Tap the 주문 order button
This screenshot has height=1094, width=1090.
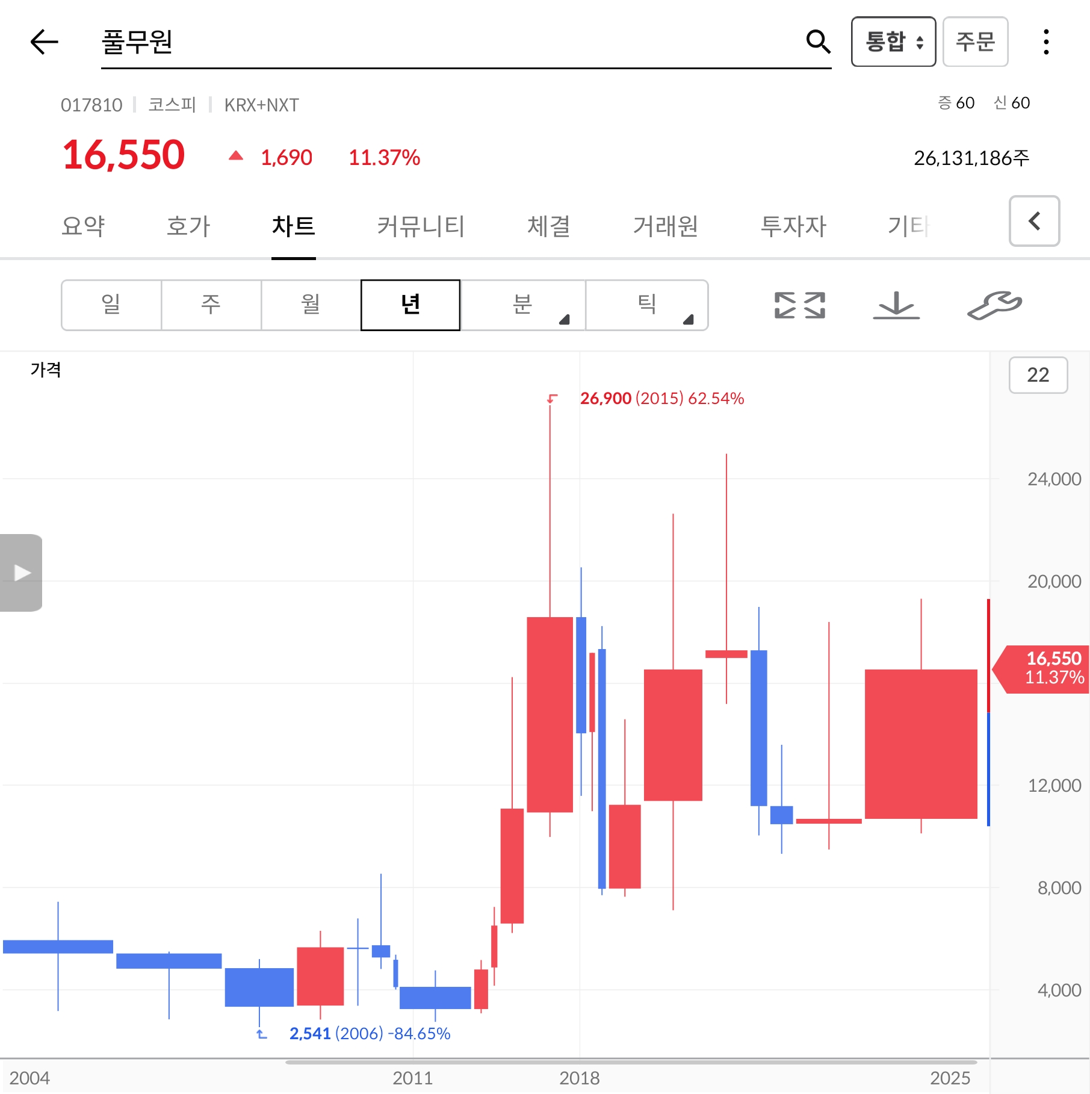975,42
